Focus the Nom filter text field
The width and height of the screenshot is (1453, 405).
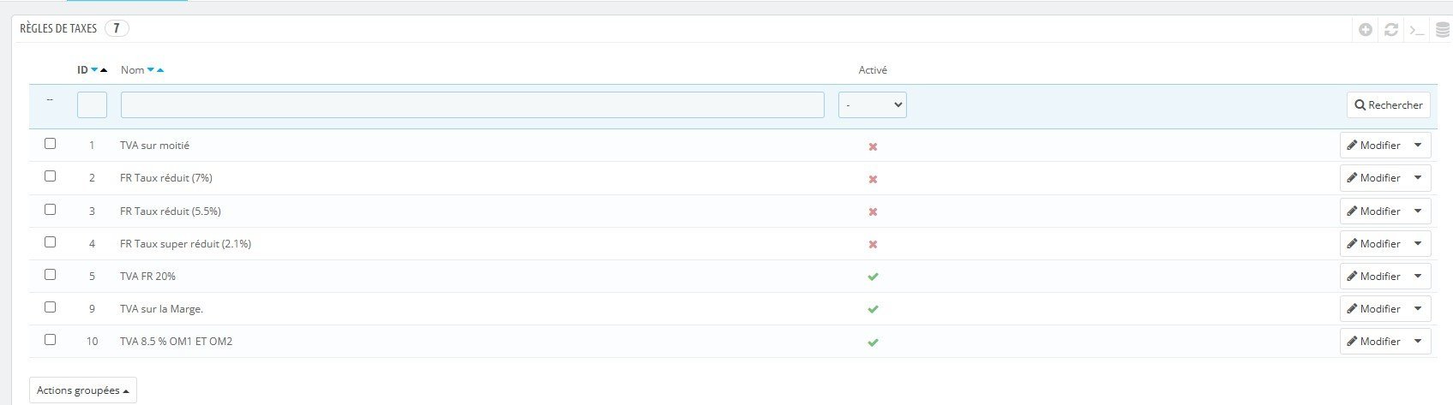tap(472, 104)
